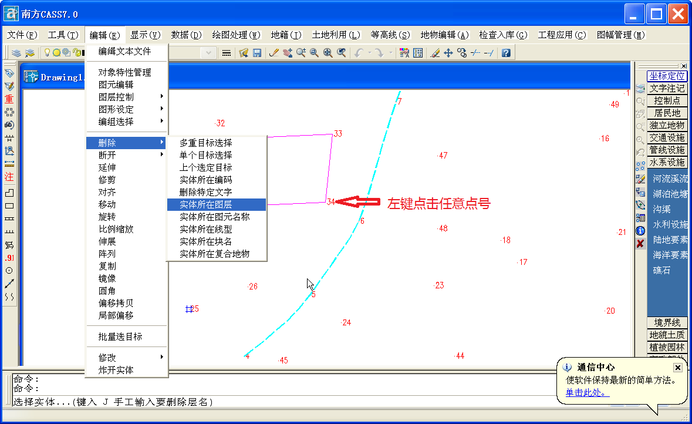The image size is (692, 424).
Task: Click the lightbulb layer on/off icon
Action: 47,52
